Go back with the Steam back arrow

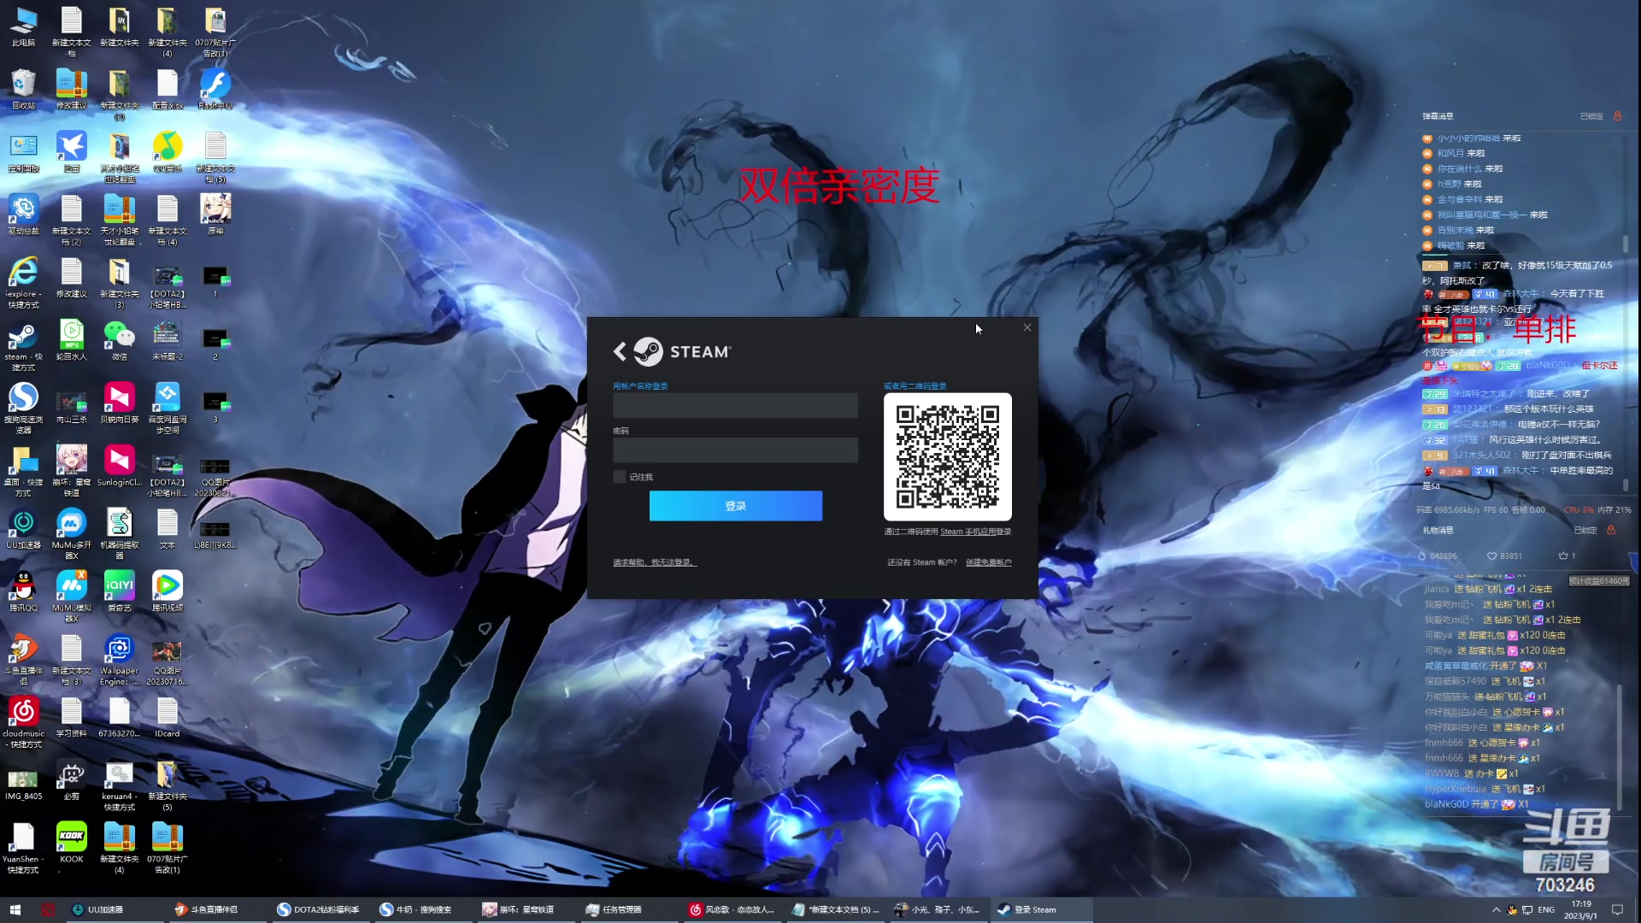coord(620,351)
